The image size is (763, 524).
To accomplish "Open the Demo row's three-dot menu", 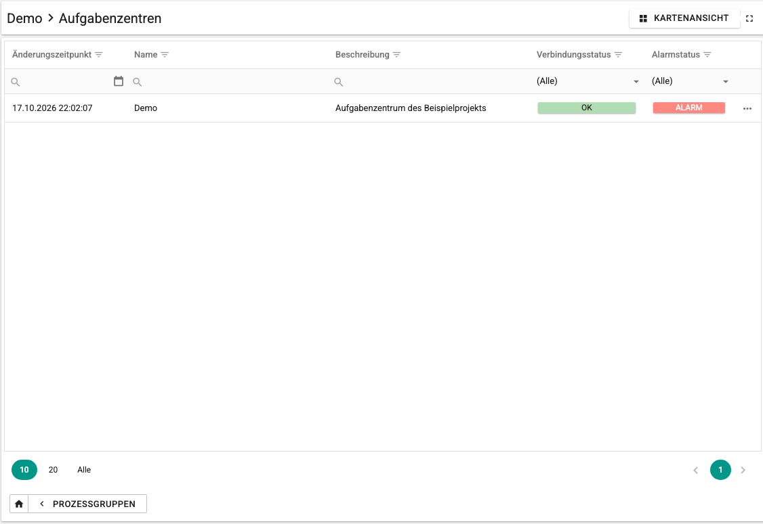I will (x=747, y=108).
